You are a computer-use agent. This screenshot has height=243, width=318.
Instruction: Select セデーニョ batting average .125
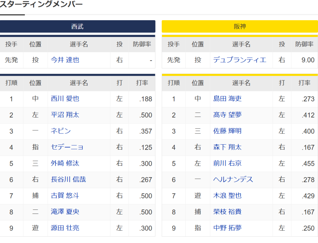(146, 147)
